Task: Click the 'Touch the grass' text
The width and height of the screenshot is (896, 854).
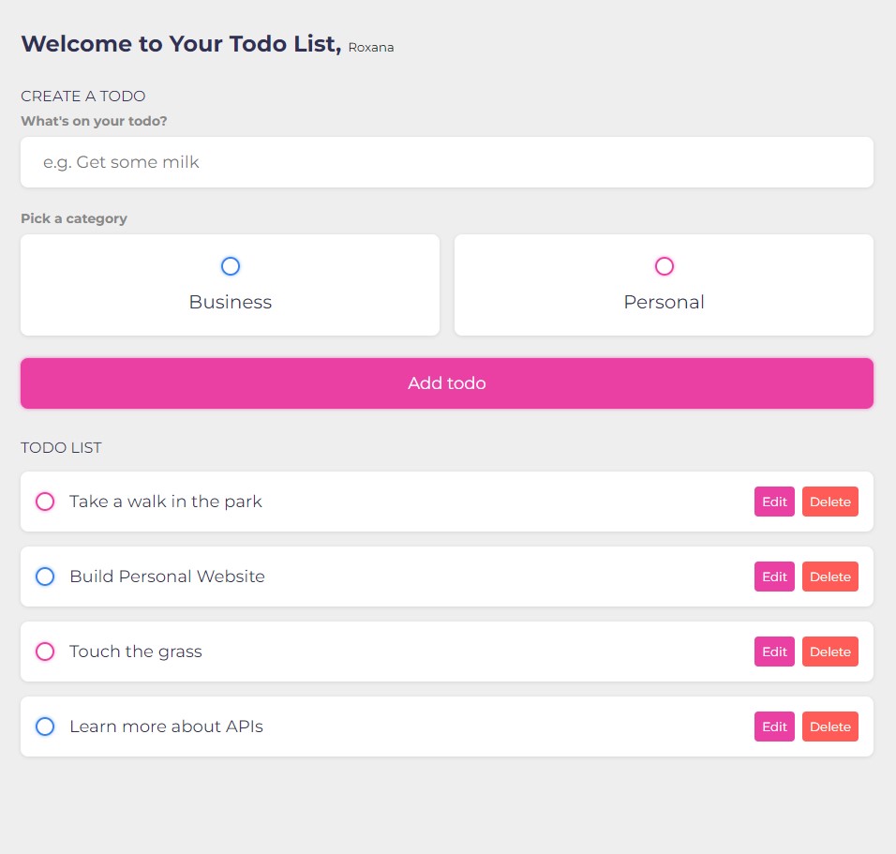Action: (135, 652)
